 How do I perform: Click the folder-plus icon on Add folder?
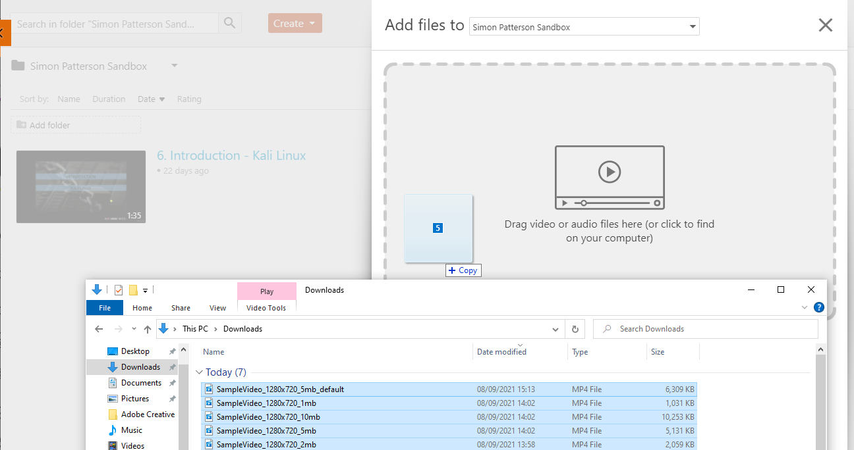(x=21, y=125)
